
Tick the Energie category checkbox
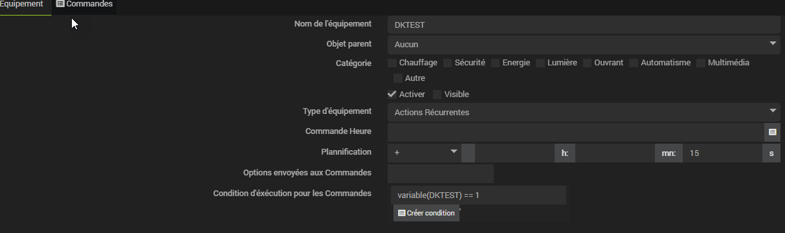tap(495, 63)
